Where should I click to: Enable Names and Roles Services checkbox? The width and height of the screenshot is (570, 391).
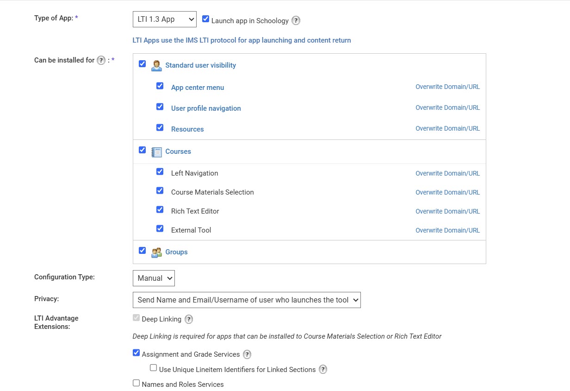click(136, 383)
